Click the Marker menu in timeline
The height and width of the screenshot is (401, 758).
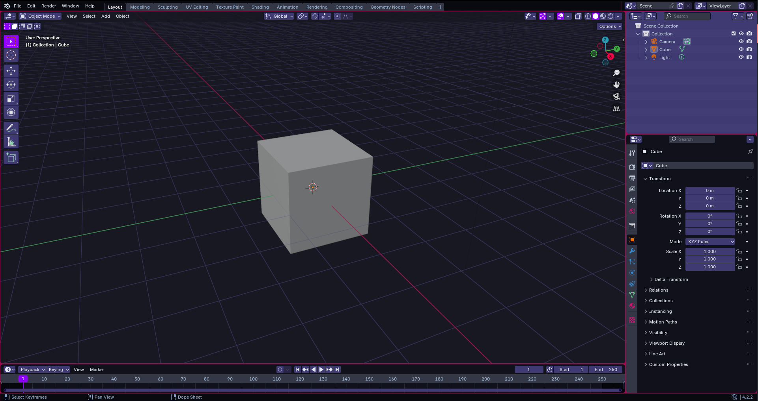[x=97, y=370]
